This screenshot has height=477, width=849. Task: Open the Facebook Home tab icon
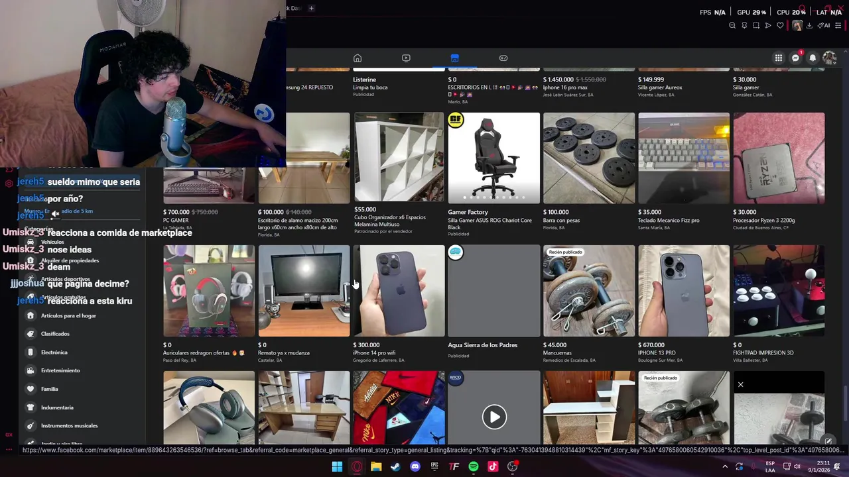357,58
